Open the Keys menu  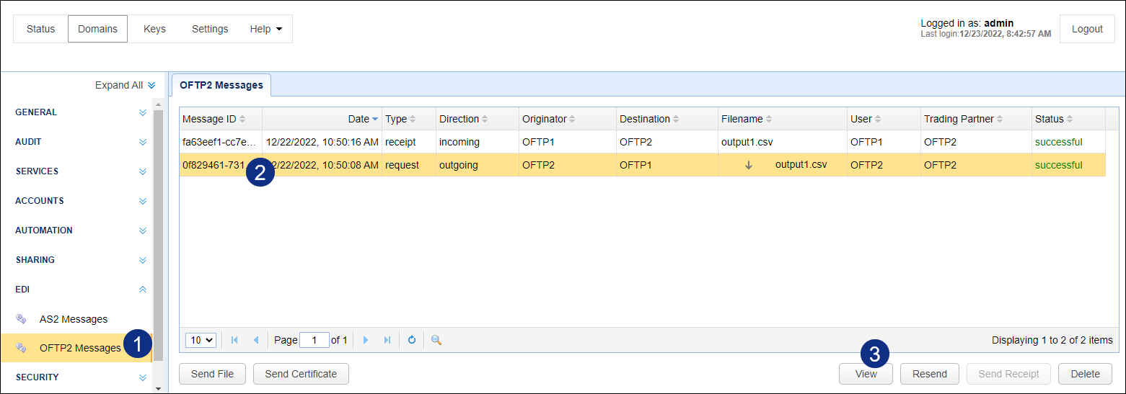tap(154, 29)
